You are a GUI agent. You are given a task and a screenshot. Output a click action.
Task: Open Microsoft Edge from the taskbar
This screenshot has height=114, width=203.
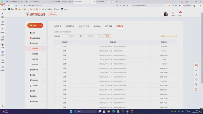click(x=113, y=111)
